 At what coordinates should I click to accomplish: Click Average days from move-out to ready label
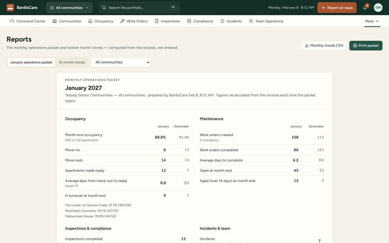click(96, 181)
